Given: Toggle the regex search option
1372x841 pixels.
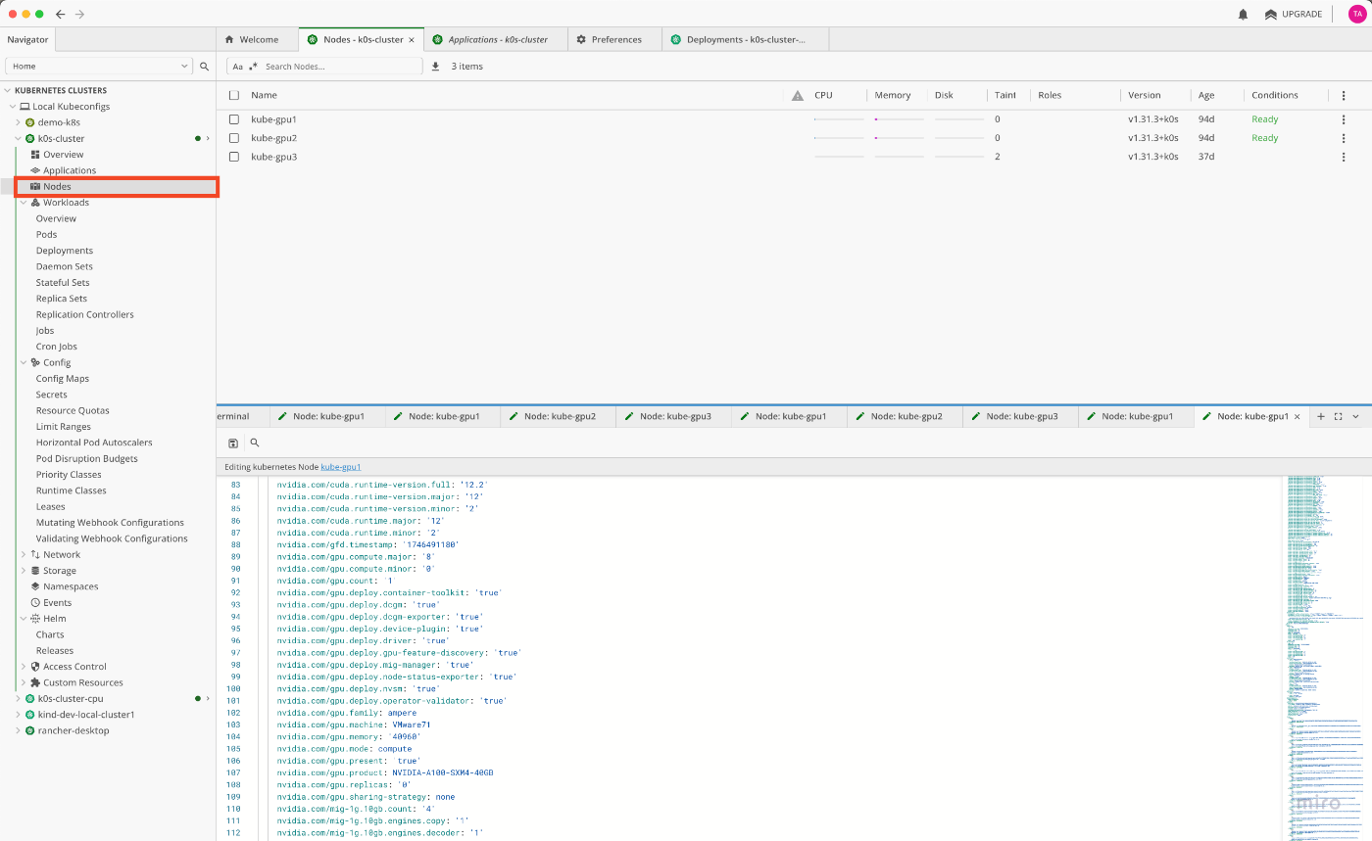Looking at the screenshot, I should [x=253, y=67].
